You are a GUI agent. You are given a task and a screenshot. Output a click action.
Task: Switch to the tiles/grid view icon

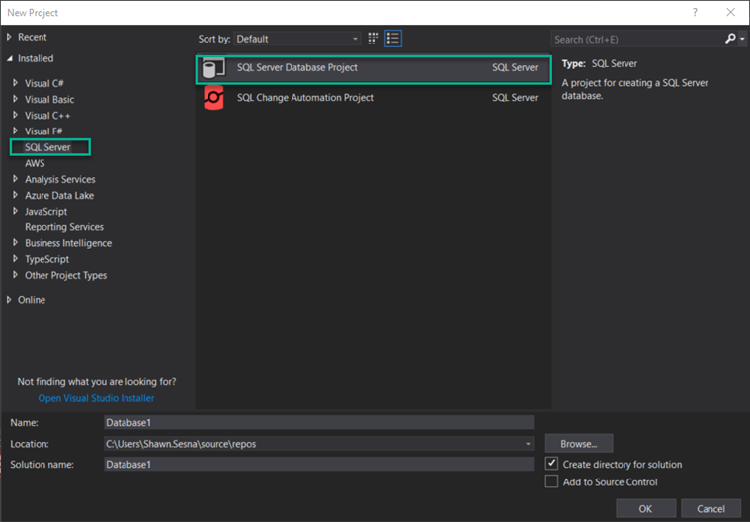coord(374,39)
